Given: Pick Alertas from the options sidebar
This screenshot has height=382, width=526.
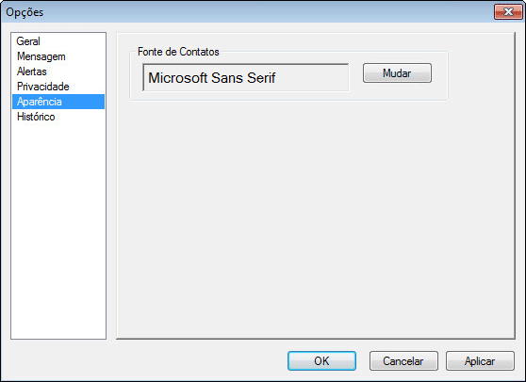Looking at the screenshot, I should (31, 72).
